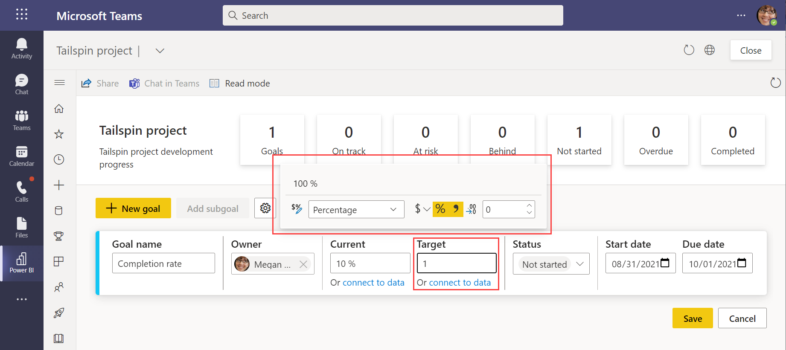The image size is (786, 350).
Task: Select the Overdue summary card
Action: click(x=656, y=139)
